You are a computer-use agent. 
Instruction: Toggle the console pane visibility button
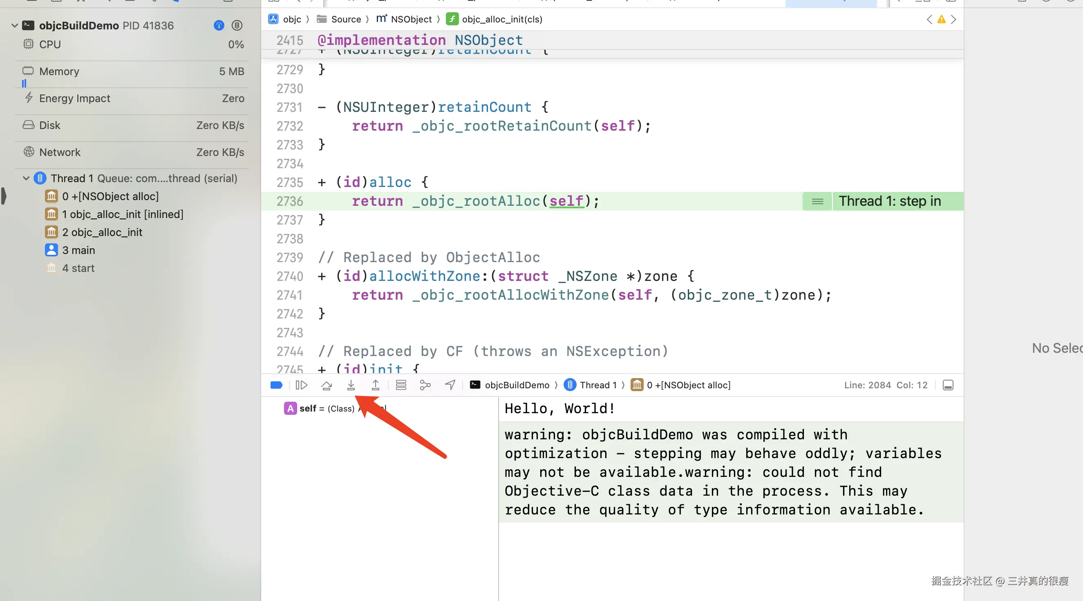(948, 385)
